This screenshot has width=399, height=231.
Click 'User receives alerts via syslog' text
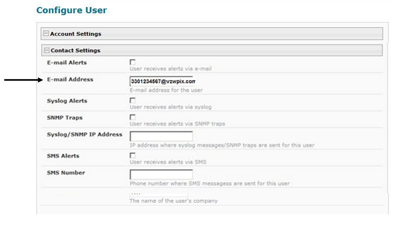click(170, 107)
